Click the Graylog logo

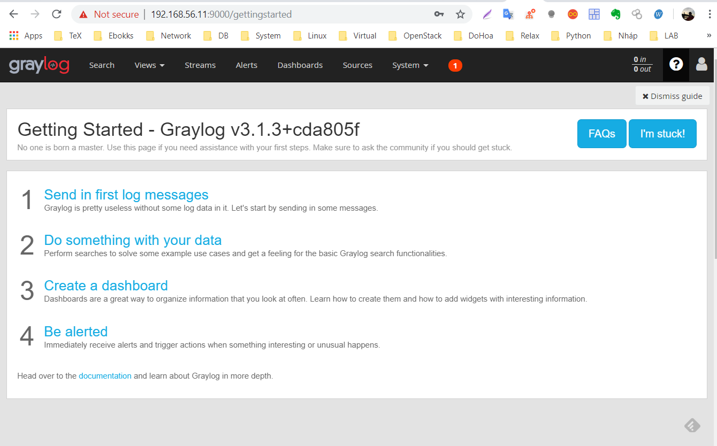(39, 65)
